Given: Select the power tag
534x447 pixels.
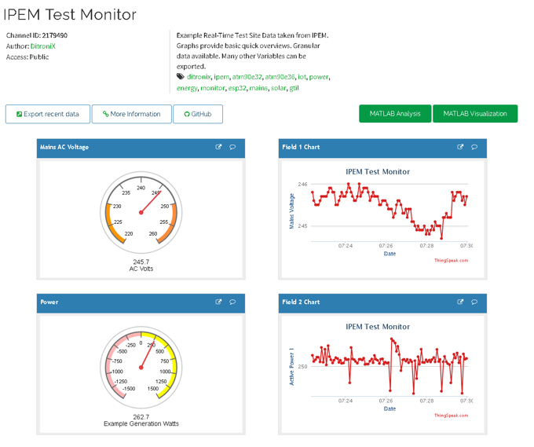Looking at the screenshot, I should [319, 77].
